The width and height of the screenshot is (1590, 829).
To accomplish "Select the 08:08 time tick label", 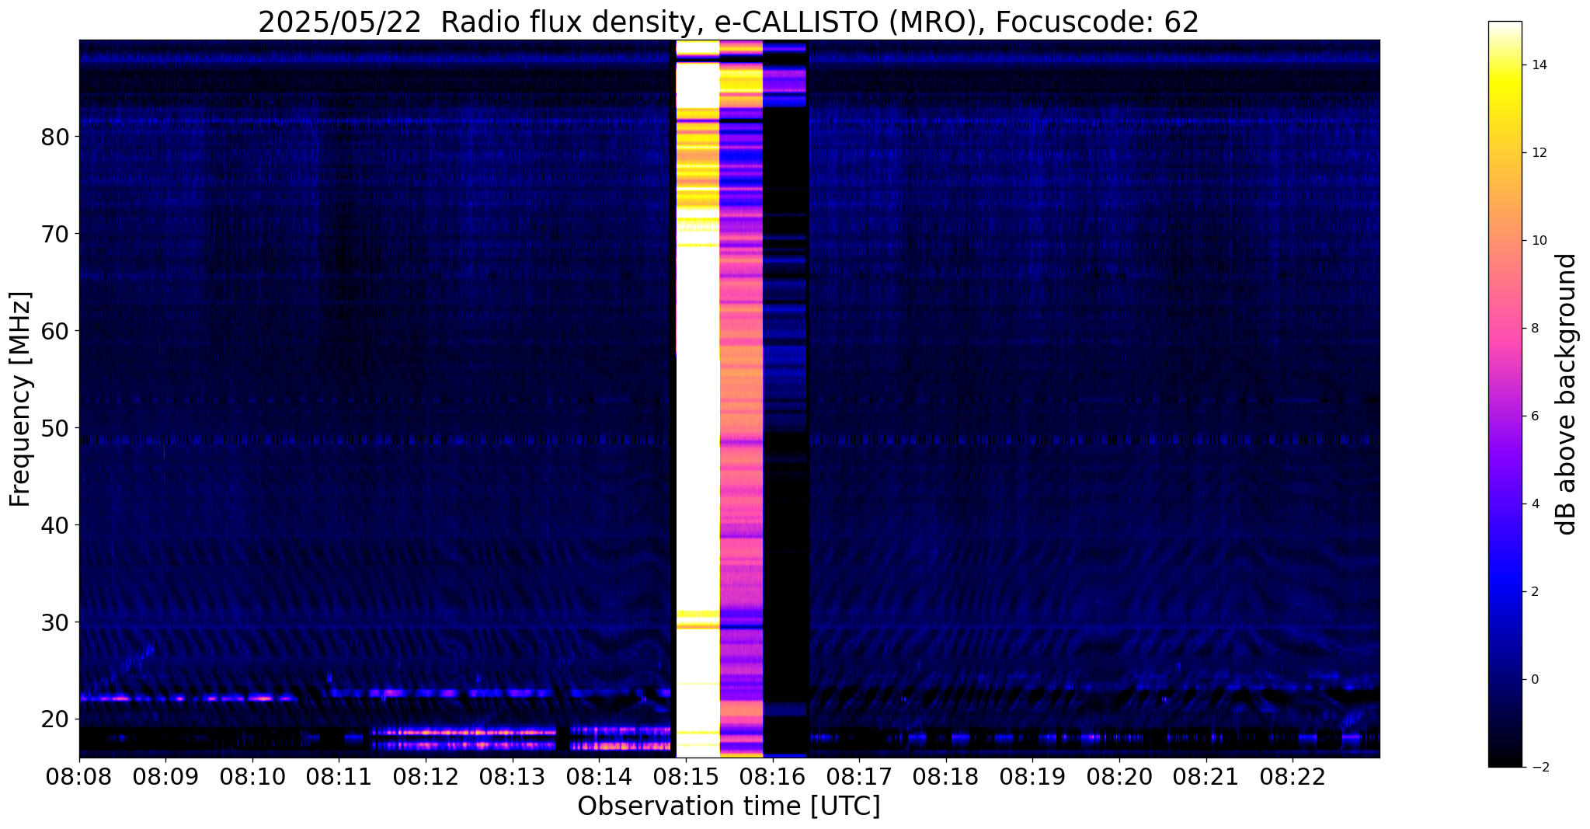I will (x=78, y=776).
